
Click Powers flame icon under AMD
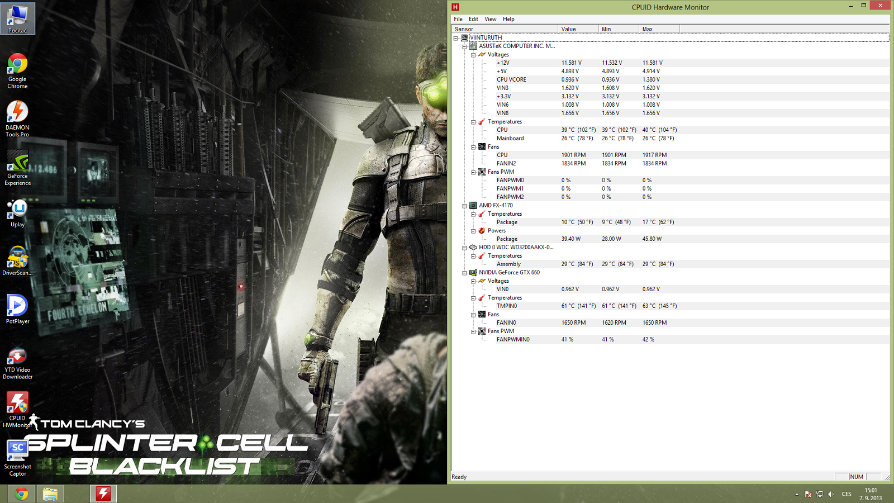[482, 230]
